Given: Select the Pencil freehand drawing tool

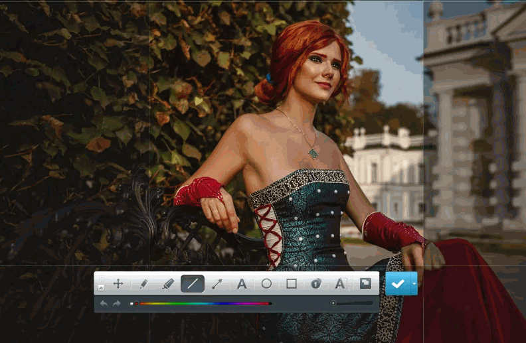Looking at the screenshot, I should point(143,284).
